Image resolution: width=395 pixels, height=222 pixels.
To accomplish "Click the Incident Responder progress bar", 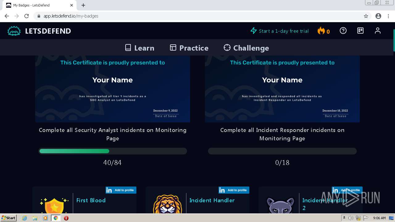I will pos(282,151).
